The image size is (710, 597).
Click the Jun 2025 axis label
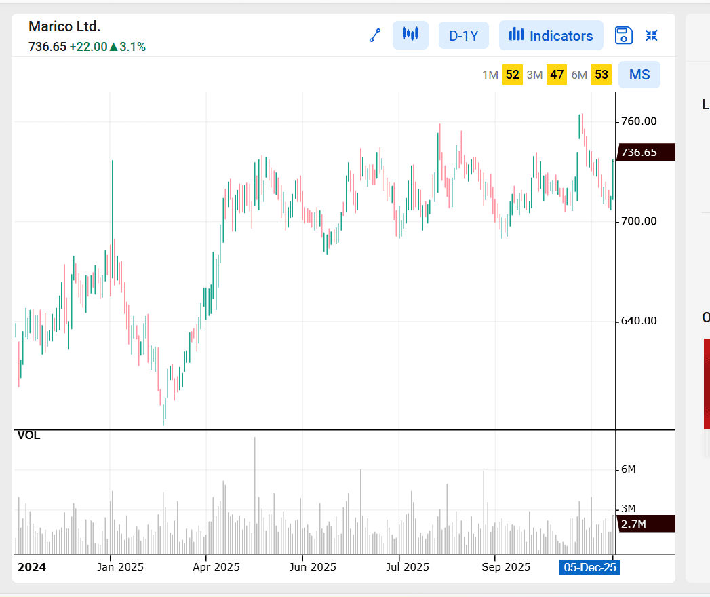point(313,567)
